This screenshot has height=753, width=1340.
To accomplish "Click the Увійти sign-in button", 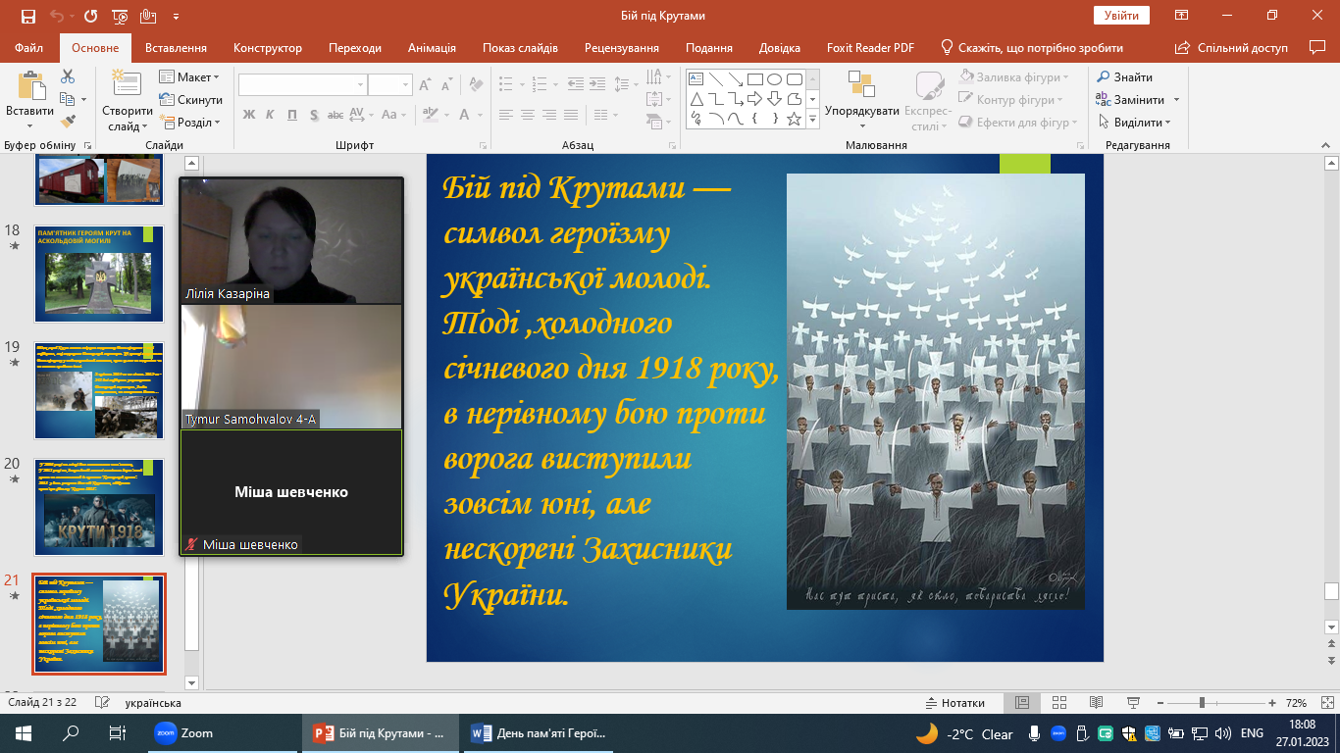I will click(x=1121, y=16).
